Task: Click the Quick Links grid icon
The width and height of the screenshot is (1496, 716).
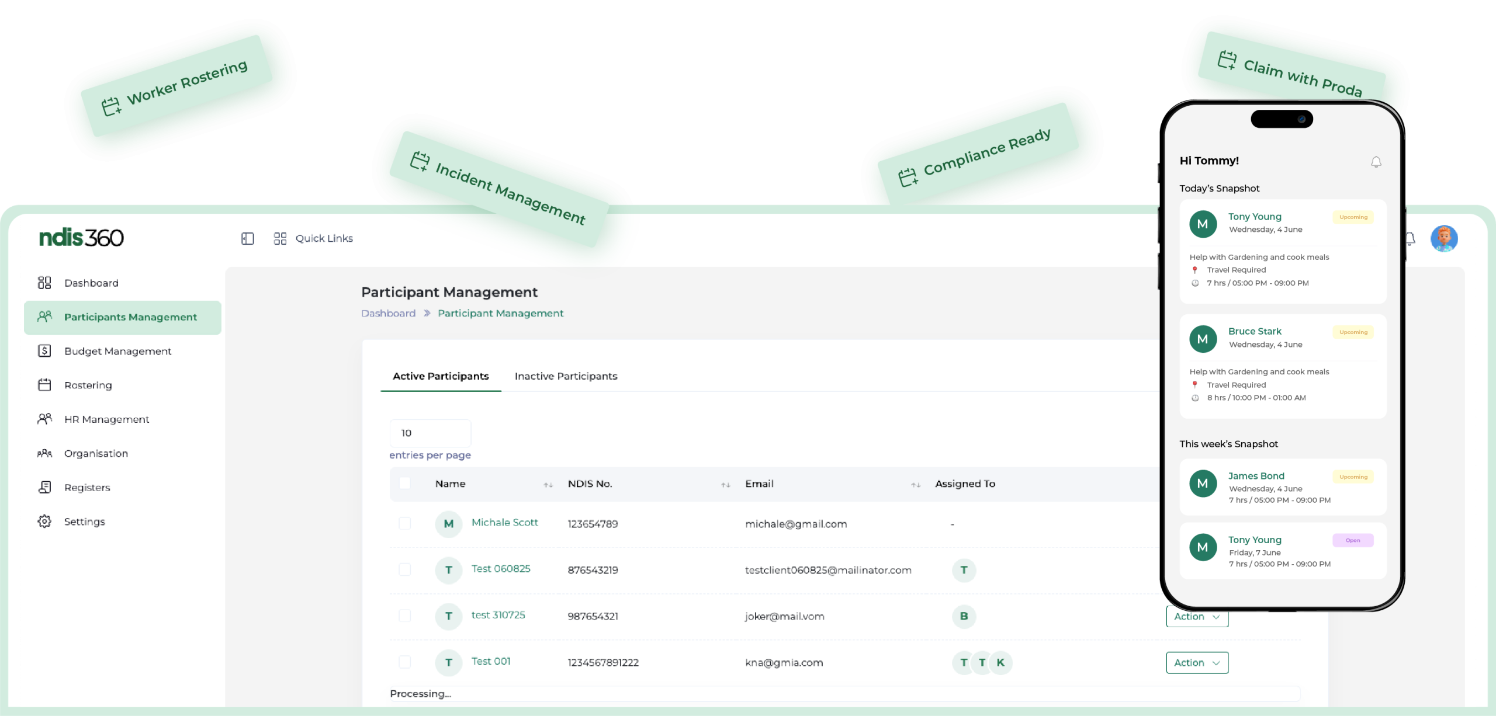Action: pos(280,238)
